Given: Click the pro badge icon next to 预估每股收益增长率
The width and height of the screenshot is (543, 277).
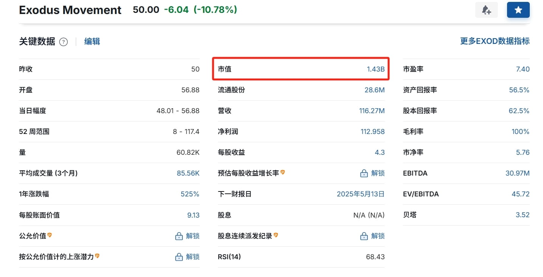Looking at the screenshot, I should click(x=283, y=172).
